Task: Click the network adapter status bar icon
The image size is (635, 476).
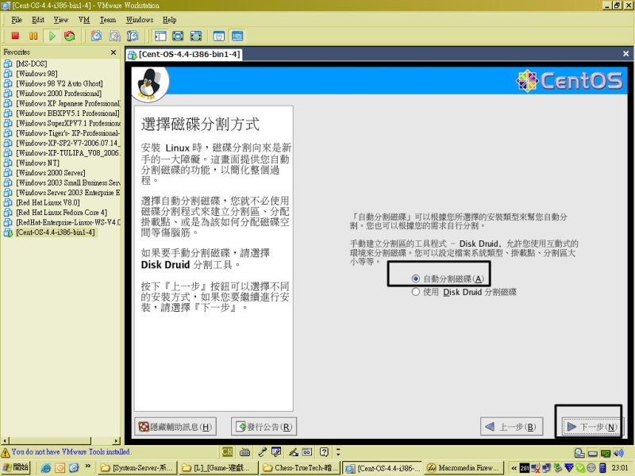Action: (606, 453)
